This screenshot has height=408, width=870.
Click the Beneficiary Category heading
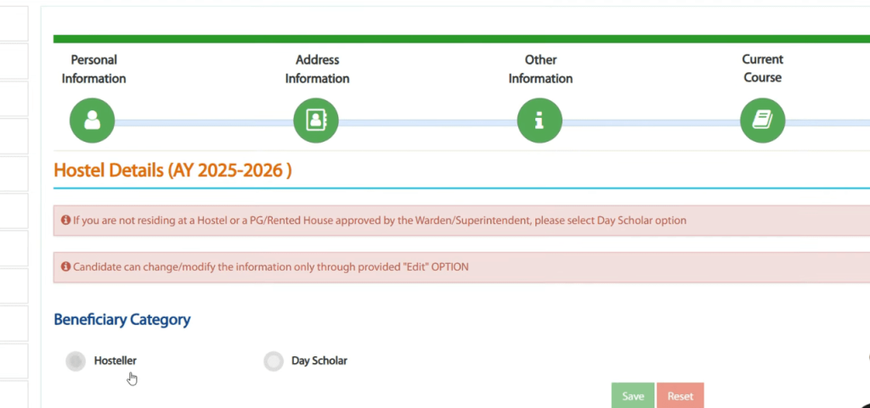(x=121, y=320)
